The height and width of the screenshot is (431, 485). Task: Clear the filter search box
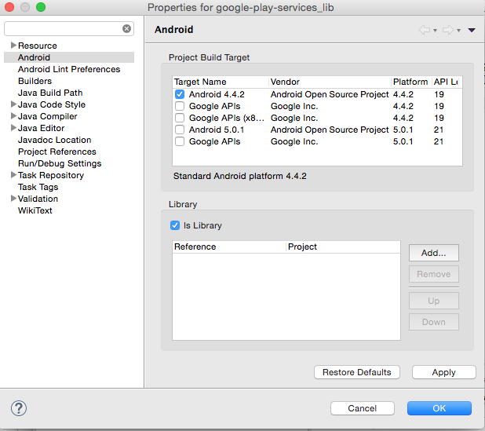click(126, 29)
